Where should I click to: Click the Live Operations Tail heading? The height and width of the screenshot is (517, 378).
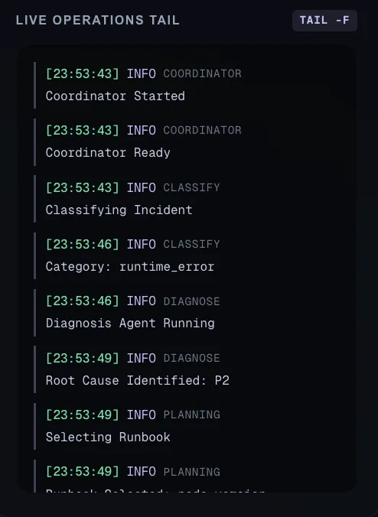coord(98,20)
